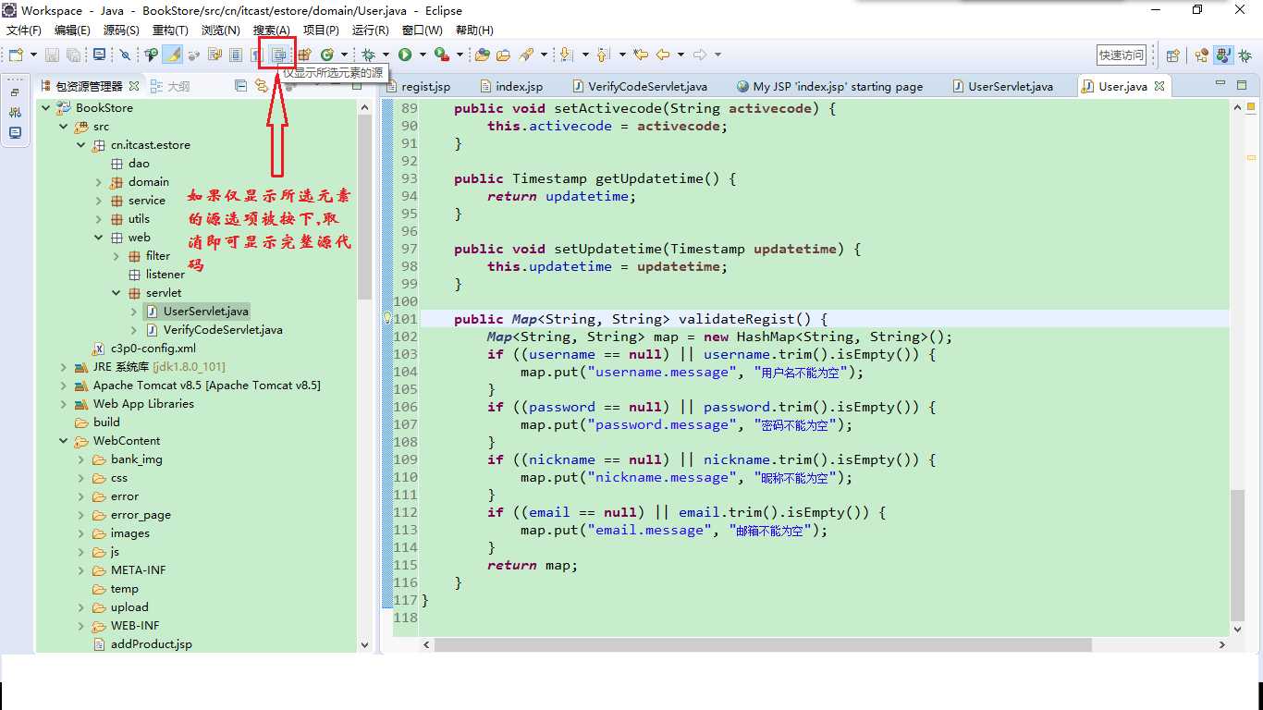Click the Search flashlight icon in toolbar
The image size is (1263, 710).
(x=525, y=55)
